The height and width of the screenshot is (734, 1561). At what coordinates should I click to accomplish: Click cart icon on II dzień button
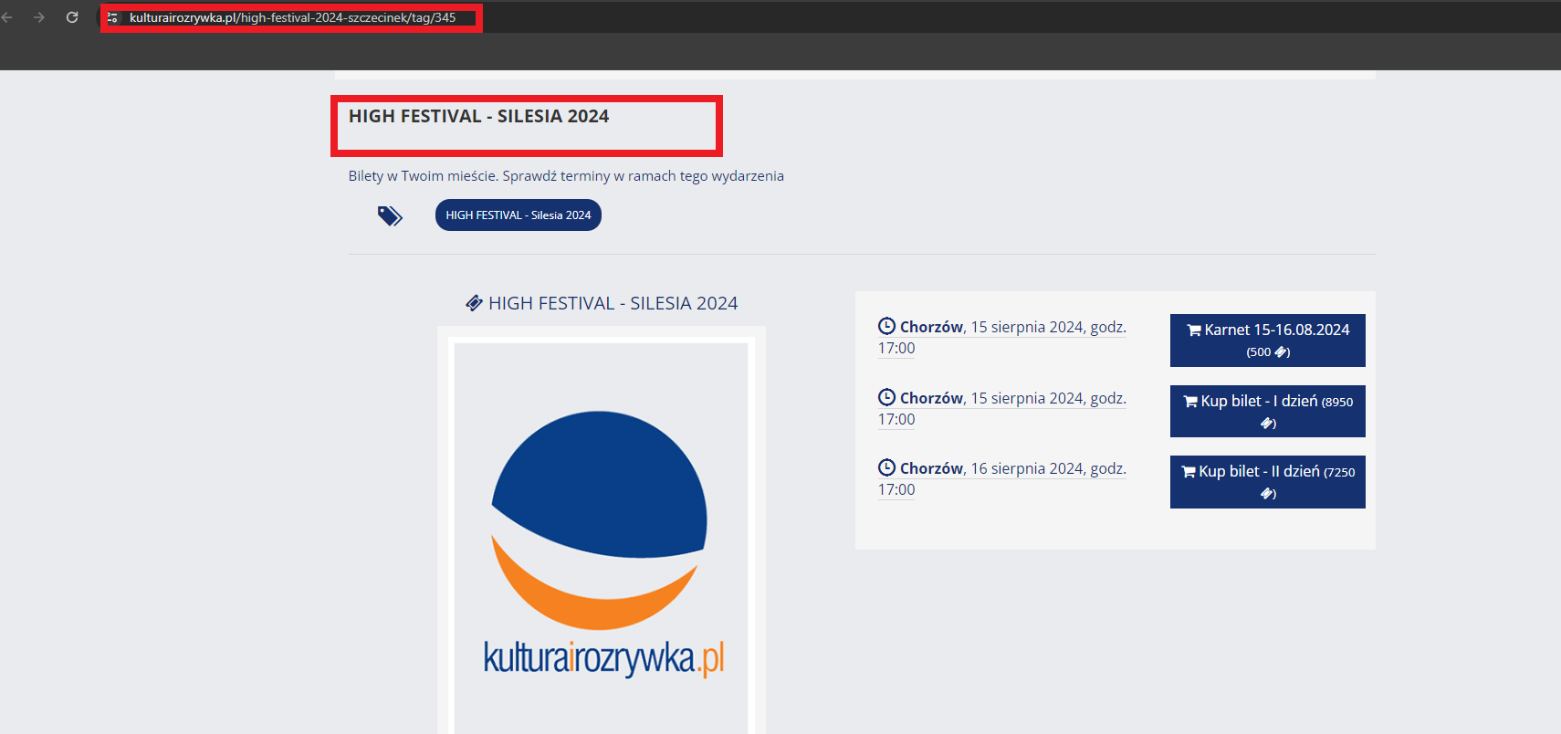(1189, 472)
